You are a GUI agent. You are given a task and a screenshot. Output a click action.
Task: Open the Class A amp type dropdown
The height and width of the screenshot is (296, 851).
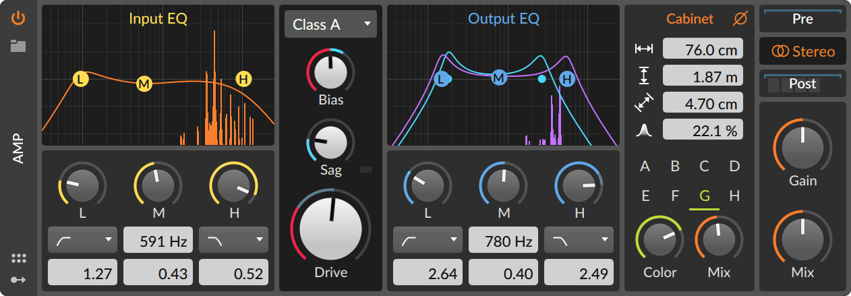[330, 25]
